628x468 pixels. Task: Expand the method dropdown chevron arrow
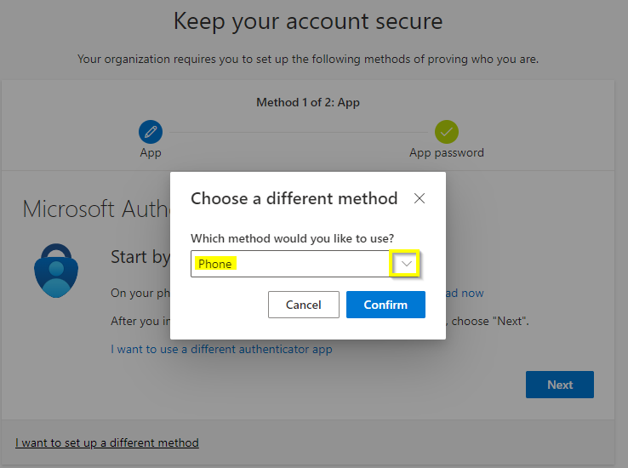(407, 264)
